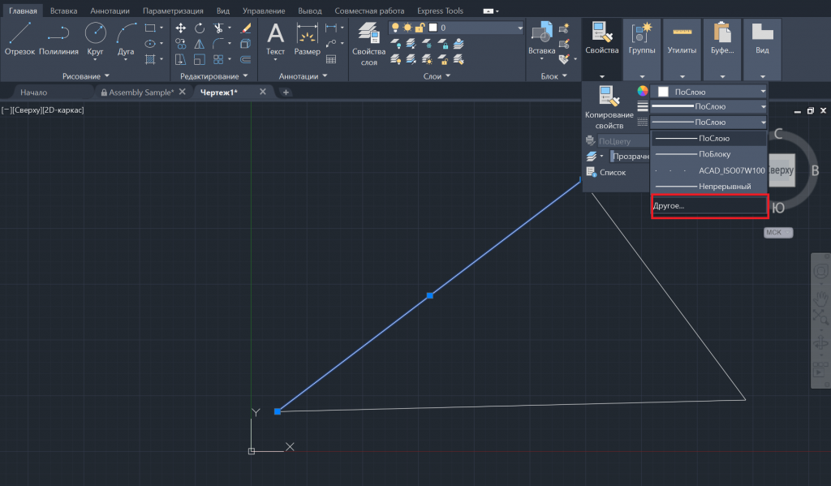
Task: Open the Вставка block insert tool
Action: (x=541, y=39)
